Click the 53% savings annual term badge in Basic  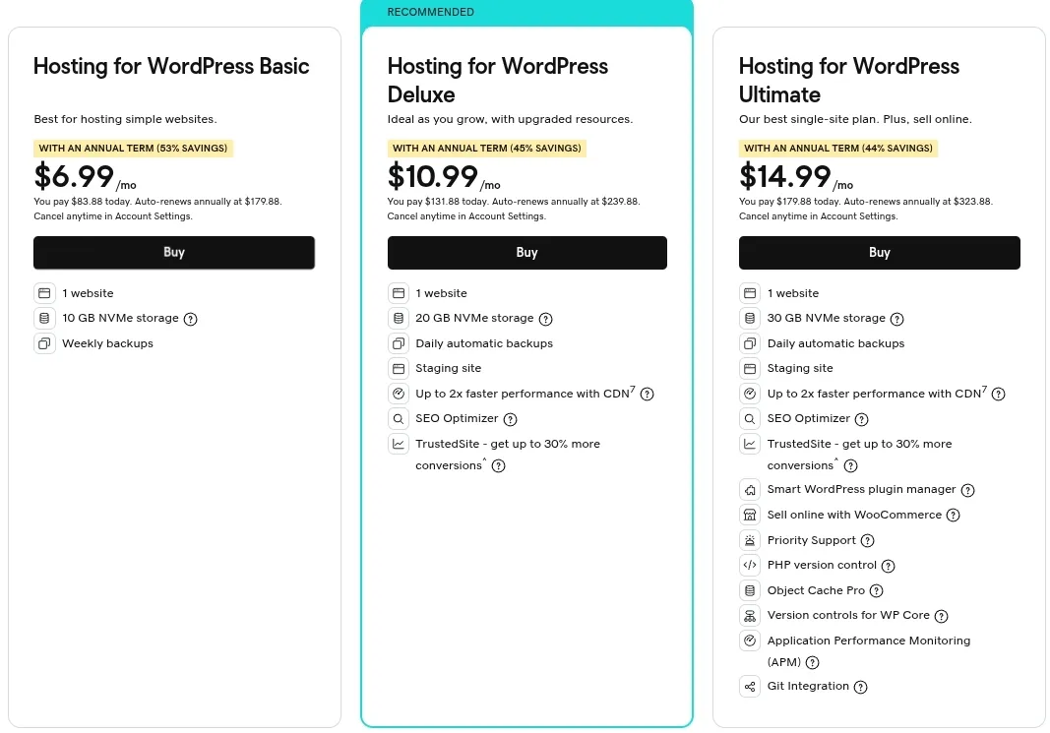pos(133,148)
